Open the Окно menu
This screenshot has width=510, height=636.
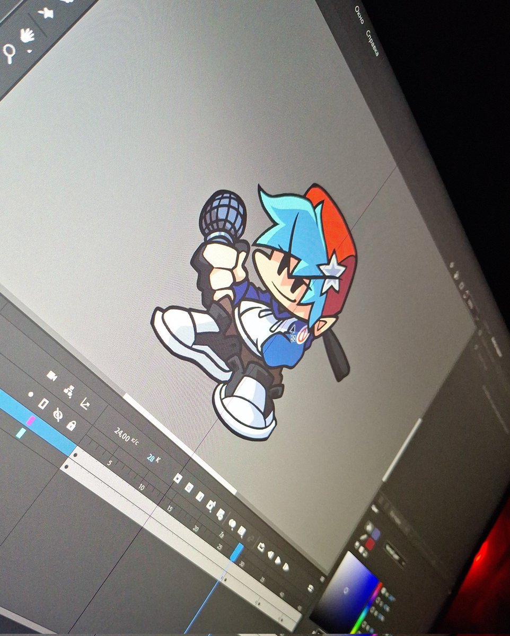pyautogui.click(x=359, y=15)
